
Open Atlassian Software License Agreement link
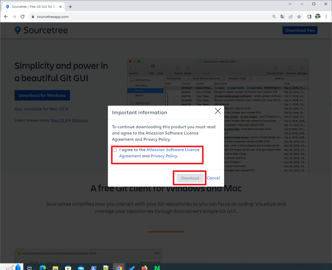click(159, 153)
